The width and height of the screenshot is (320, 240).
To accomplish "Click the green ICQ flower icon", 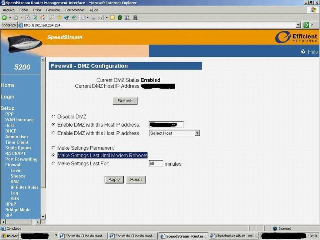I will click(x=120, y=18).
